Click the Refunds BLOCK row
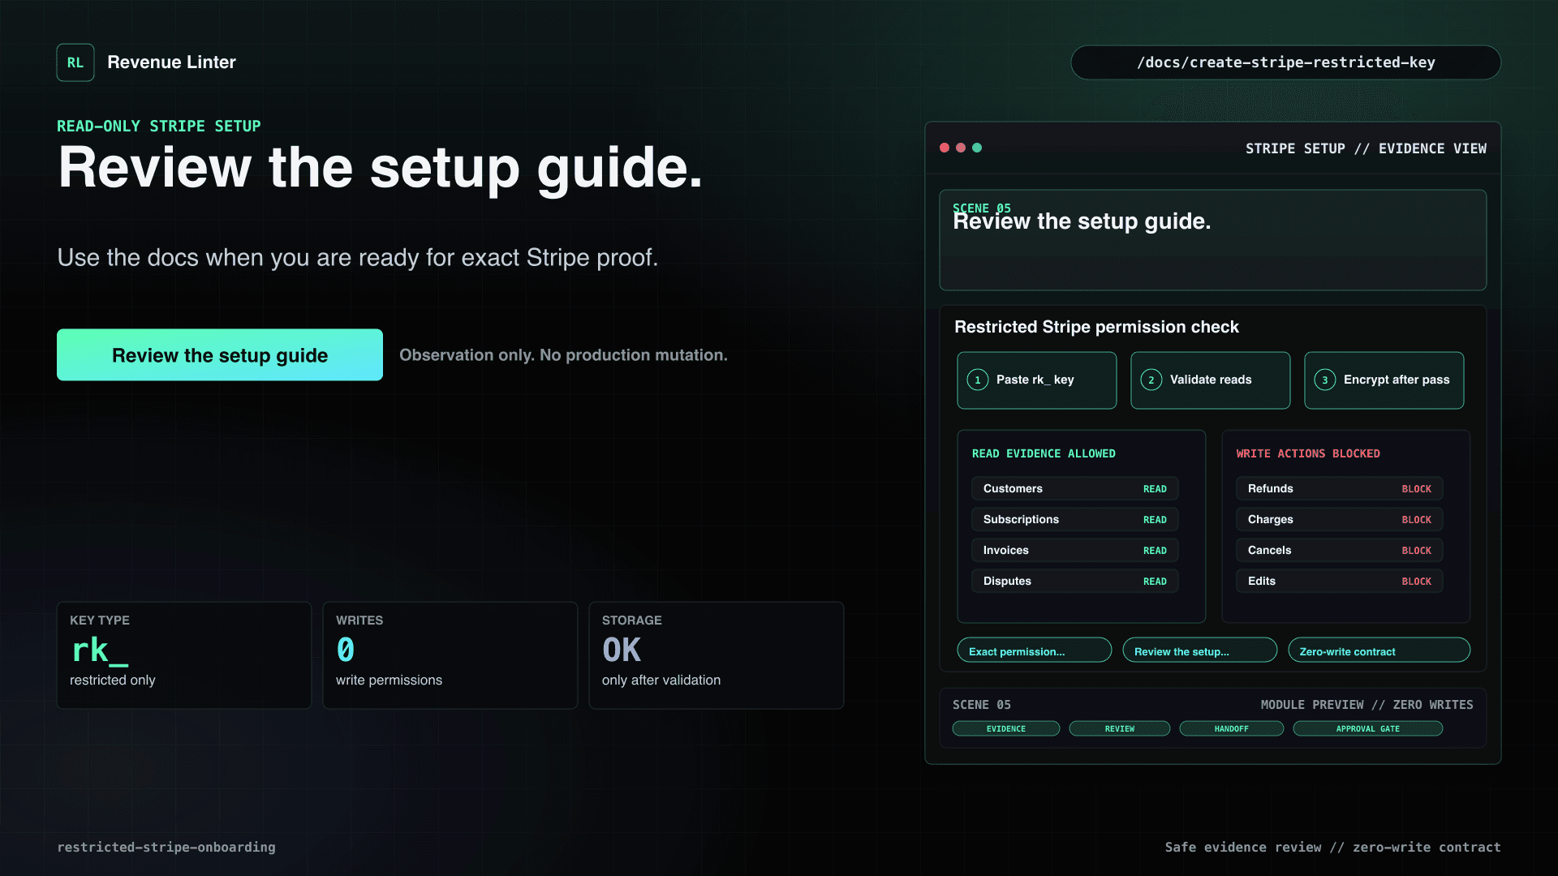 (x=1340, y=488)
